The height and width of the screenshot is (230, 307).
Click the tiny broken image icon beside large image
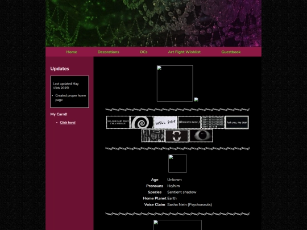coord(196,99)
